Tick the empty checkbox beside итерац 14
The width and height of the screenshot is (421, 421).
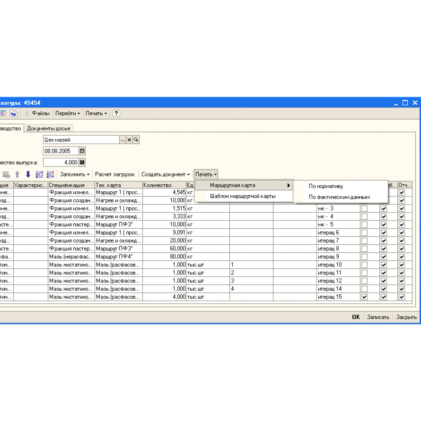(x=364, y=289)
